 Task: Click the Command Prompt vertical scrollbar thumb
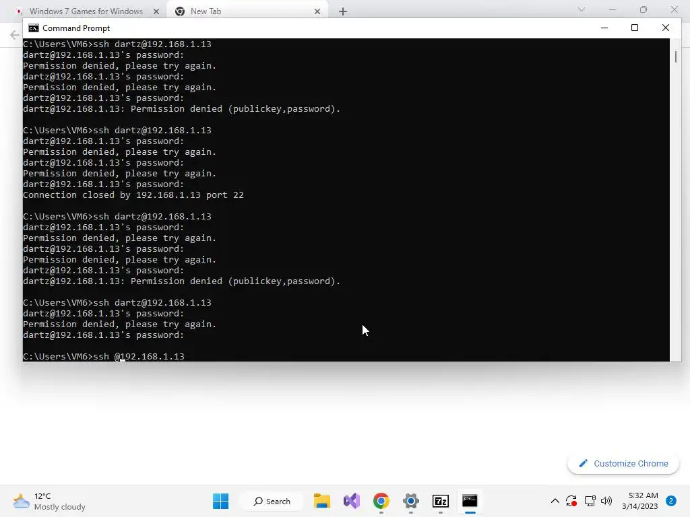click(675, 57)
